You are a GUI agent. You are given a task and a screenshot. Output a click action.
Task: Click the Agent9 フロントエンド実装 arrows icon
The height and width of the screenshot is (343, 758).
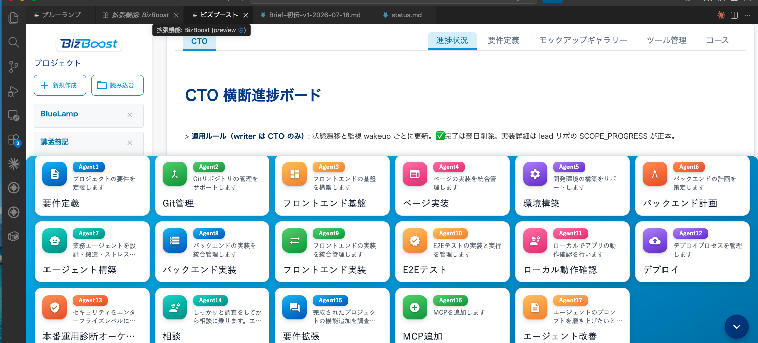click(295, 240)
